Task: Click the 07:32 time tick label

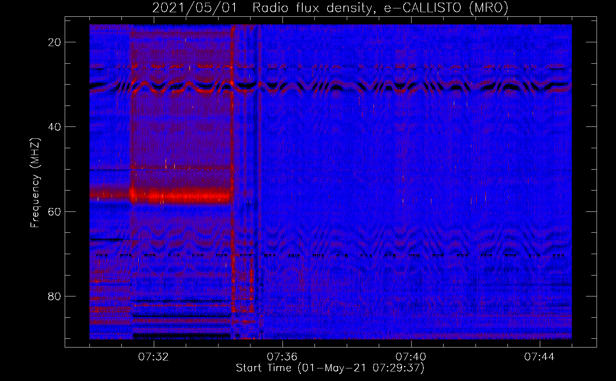Action: tap(153, 357)
